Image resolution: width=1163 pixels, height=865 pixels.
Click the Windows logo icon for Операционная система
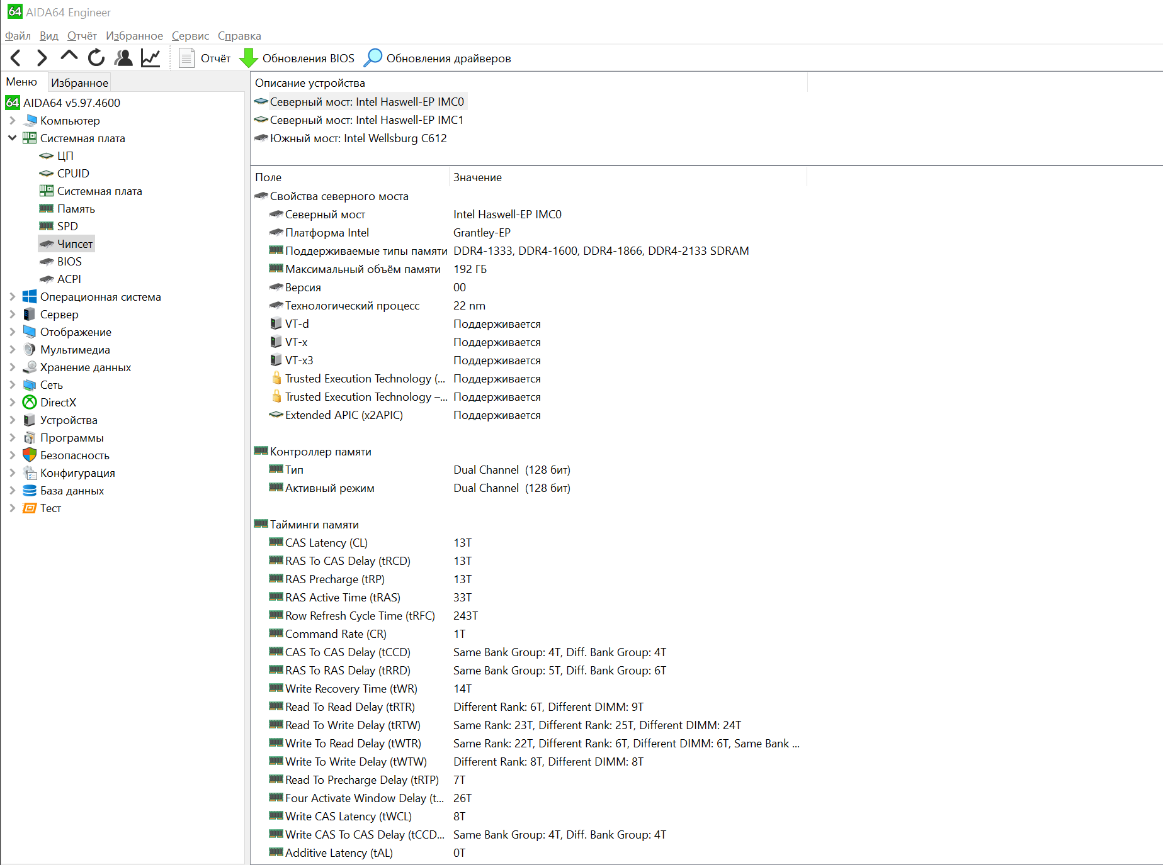point(30,296)
